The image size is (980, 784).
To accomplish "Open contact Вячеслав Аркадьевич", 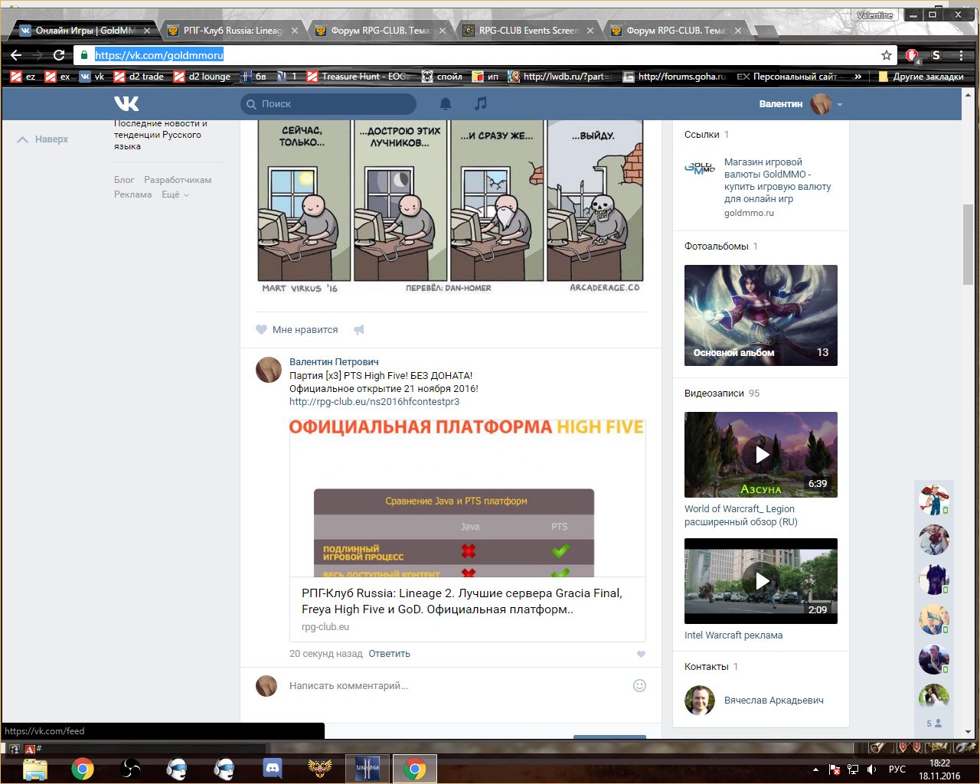I will pos(774,700).
